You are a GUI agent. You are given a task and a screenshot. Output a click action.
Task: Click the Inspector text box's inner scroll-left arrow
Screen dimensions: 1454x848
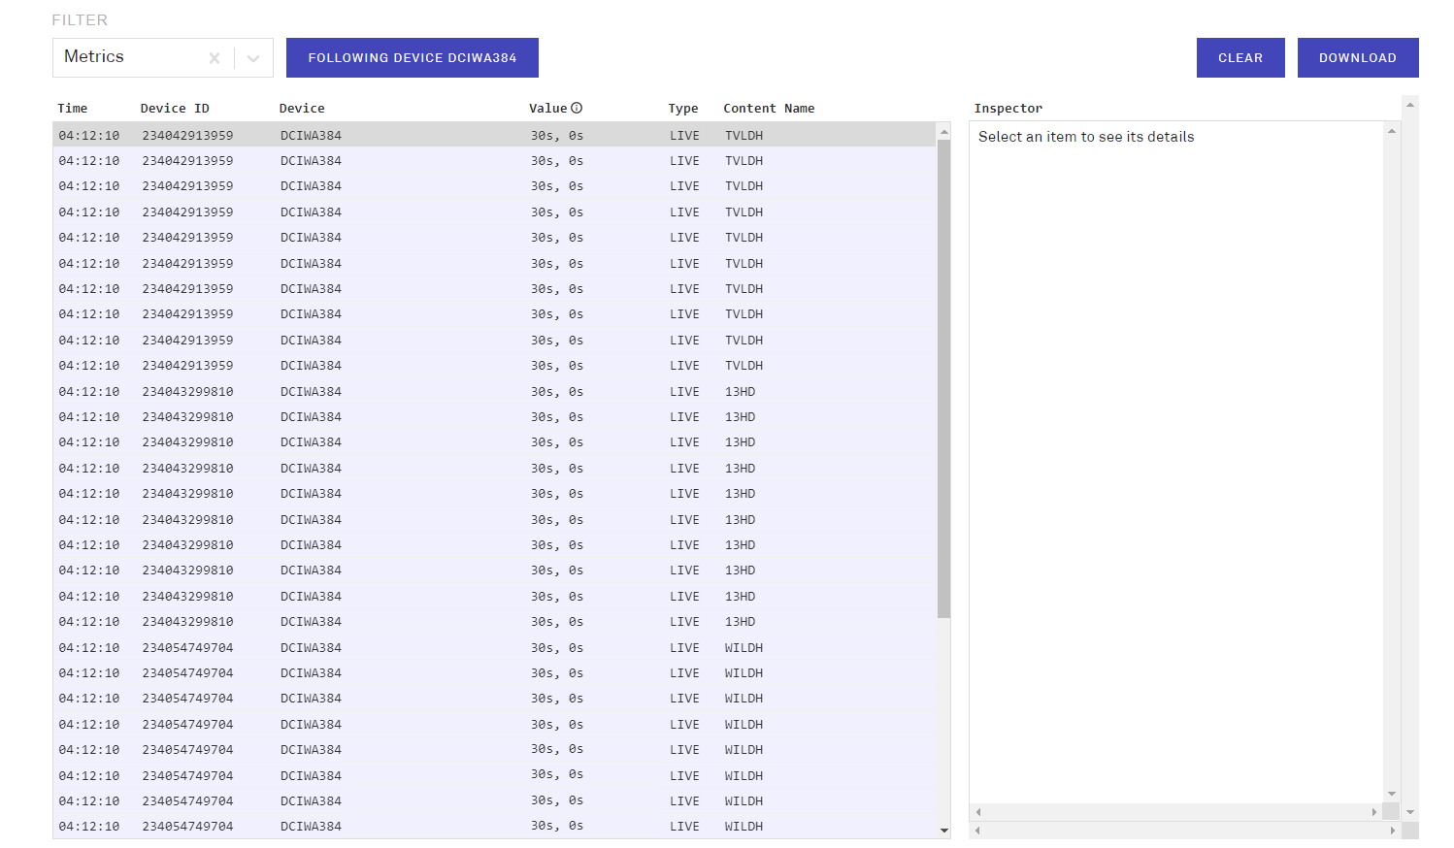978,812
